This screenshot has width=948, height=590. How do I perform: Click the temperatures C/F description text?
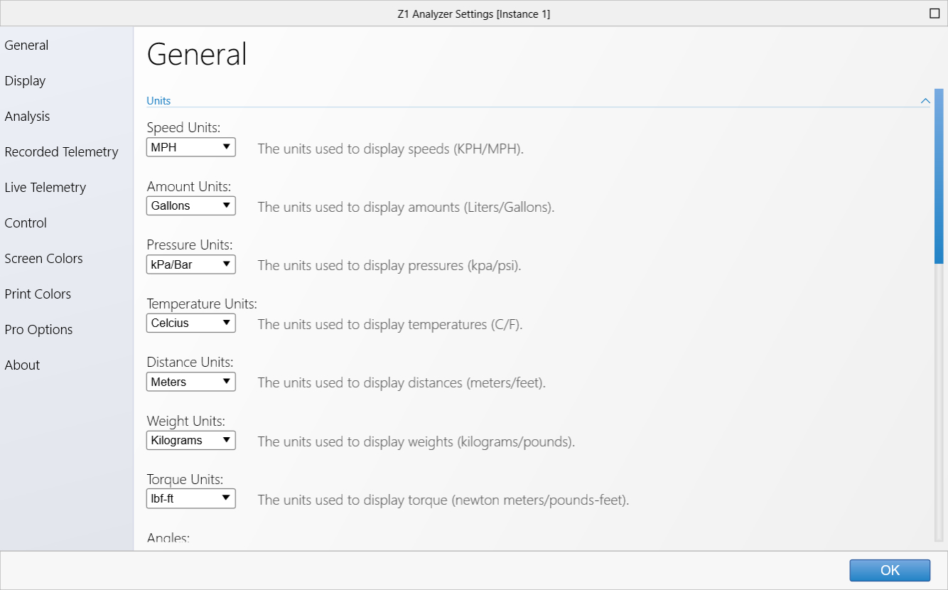tap(389, 325)
